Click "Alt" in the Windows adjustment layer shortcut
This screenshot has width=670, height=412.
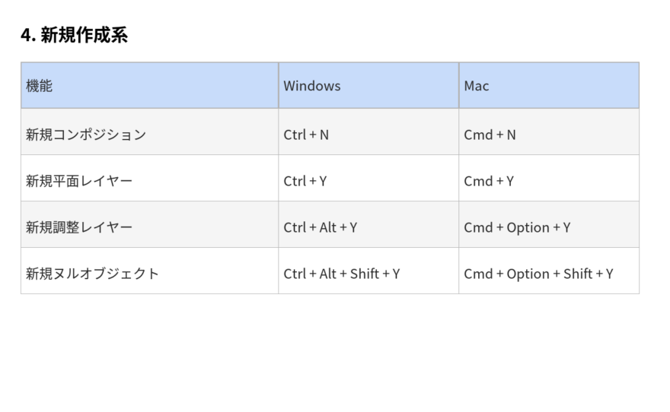[328, 227]
